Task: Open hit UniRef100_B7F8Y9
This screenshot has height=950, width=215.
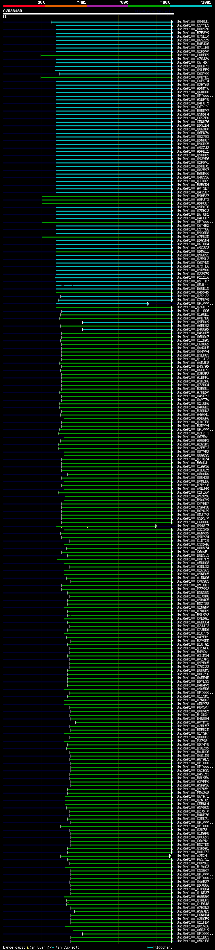Action: click(192, 33)
